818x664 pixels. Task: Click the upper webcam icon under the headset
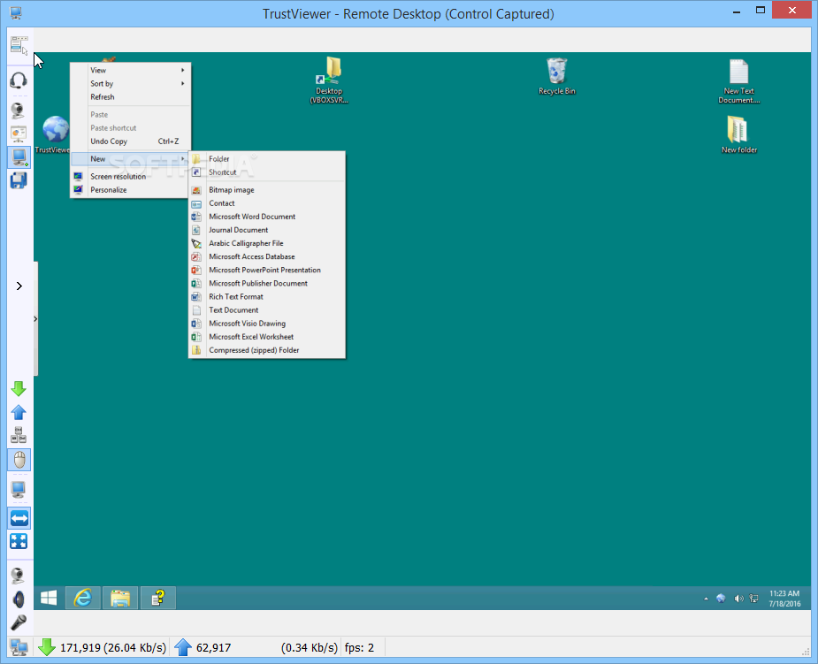coord(19,111)
